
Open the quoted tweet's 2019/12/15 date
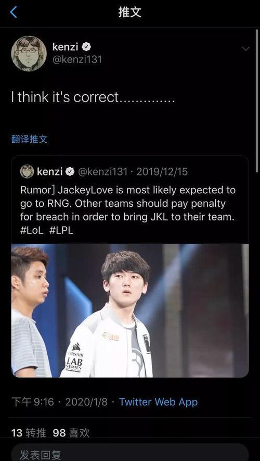pos(162,172)
